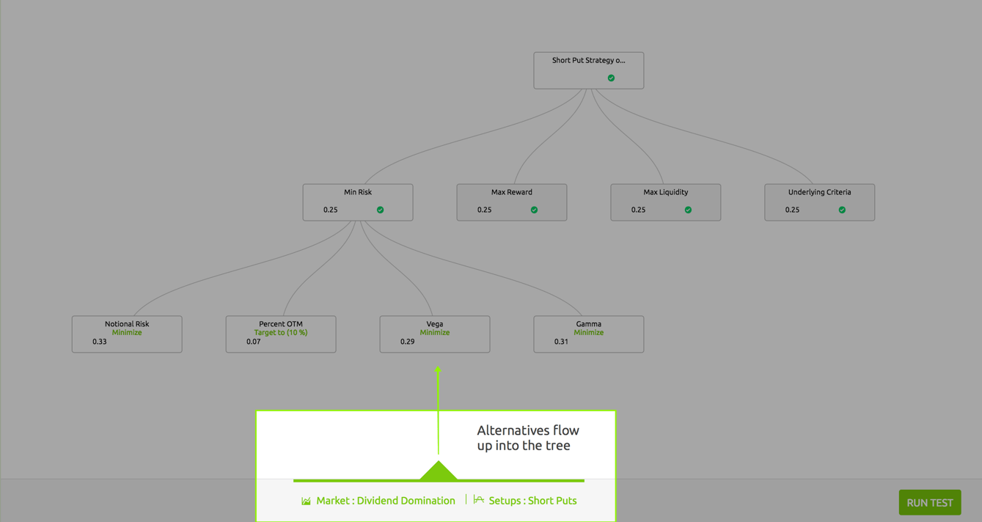The width and height of the screenshot is (982, 522).
Task: Select Setups : Short Puts
Action: pyautogui.click(x=534, y=500)
